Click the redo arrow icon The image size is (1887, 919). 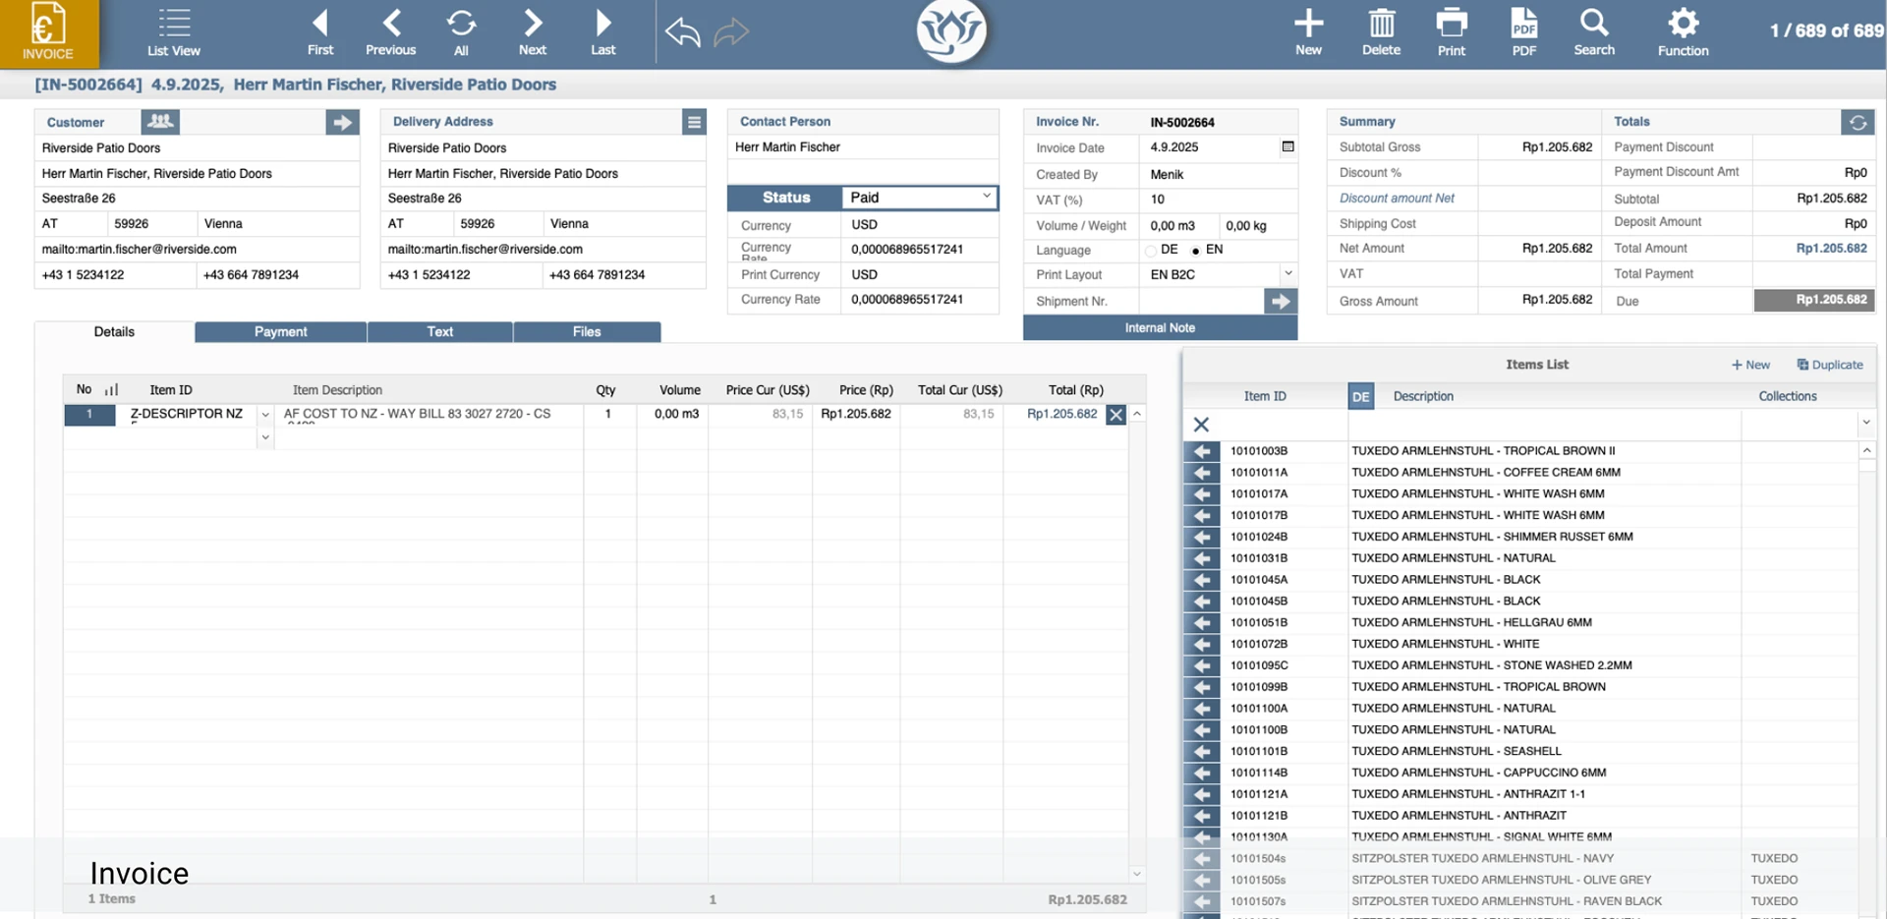pos(731,32)
